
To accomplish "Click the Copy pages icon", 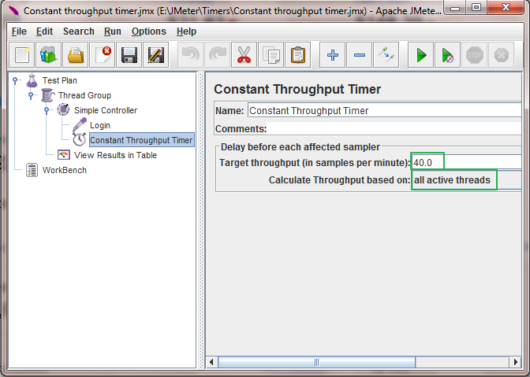I will pyautogui.click(x=271, y=54).
